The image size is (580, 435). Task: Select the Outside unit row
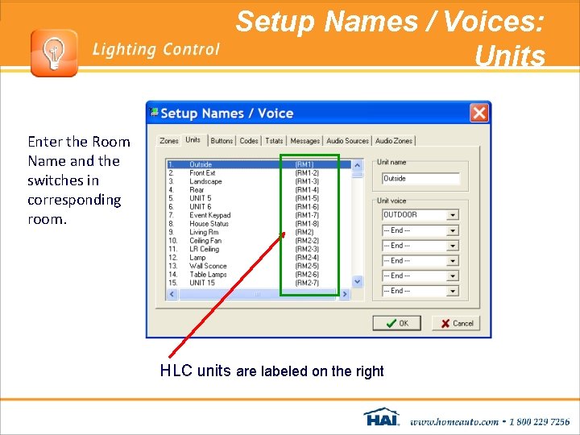click(x=259, y=164)
